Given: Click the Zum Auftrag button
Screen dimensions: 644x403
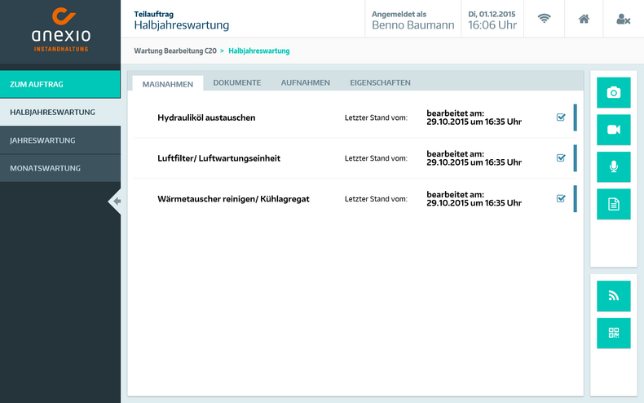Looking at the screenshot, I should 60,84.
